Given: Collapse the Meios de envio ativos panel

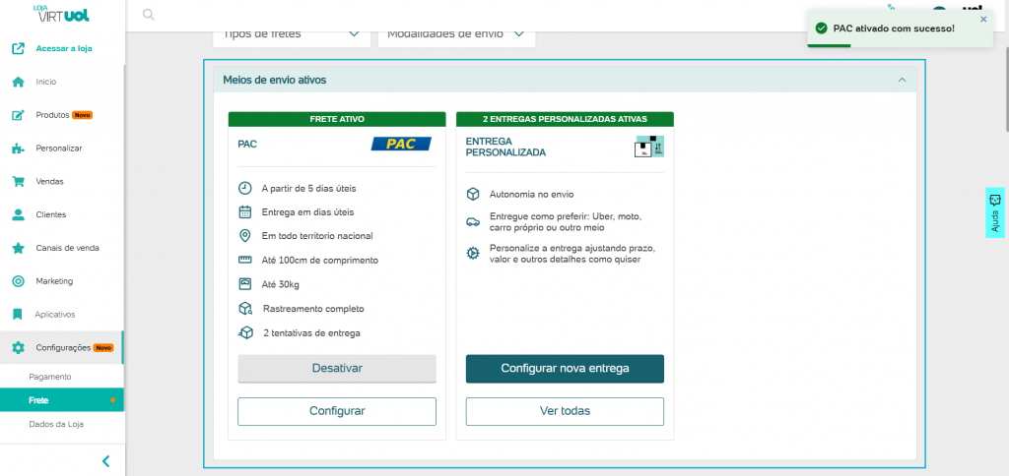Looking at the screenshot, I should point(900,80).
